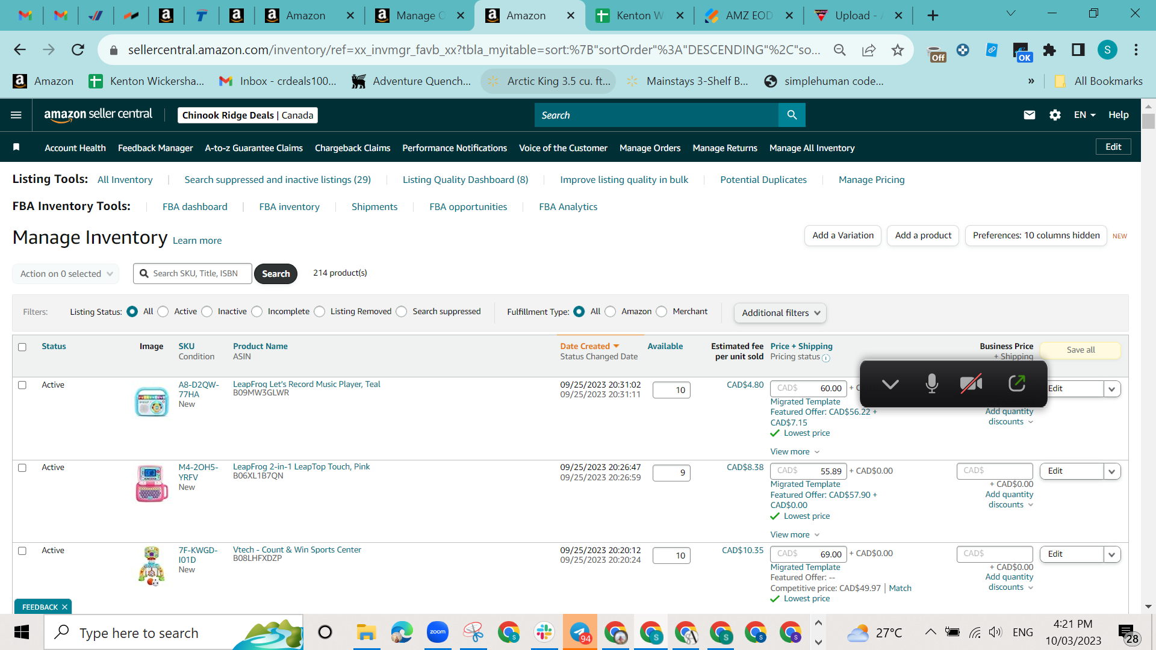Open the EN language dropdown
Viewport: 1156px width, 650px height.
(1084, 115)
